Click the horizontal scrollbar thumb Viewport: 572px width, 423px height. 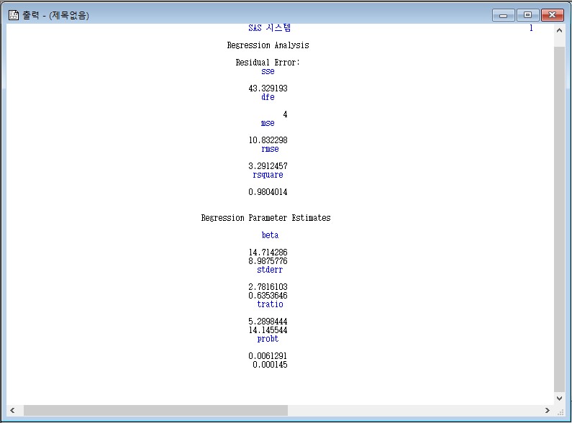155,410
